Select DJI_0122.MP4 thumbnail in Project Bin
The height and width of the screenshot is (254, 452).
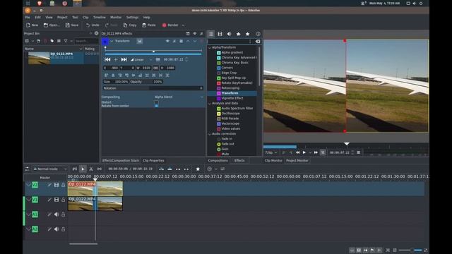pos(39,59)
